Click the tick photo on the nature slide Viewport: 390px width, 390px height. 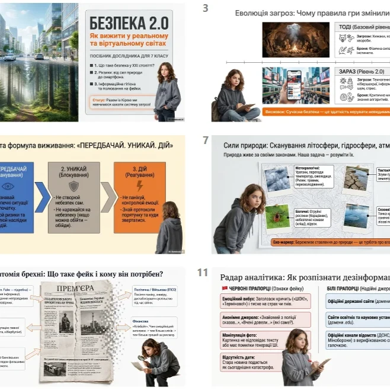pyautogui.click(x=277, y=216)
